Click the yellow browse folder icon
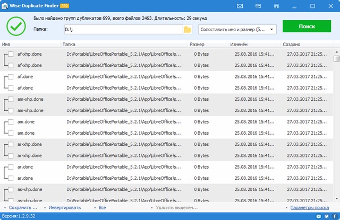The image size is (340, 220). pyautogui.click(x=187, y=29)
